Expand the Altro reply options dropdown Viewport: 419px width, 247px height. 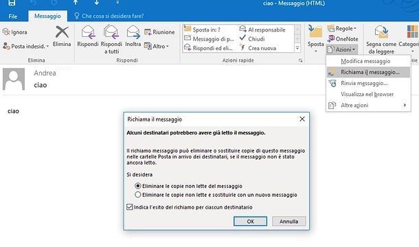(157, 46)
